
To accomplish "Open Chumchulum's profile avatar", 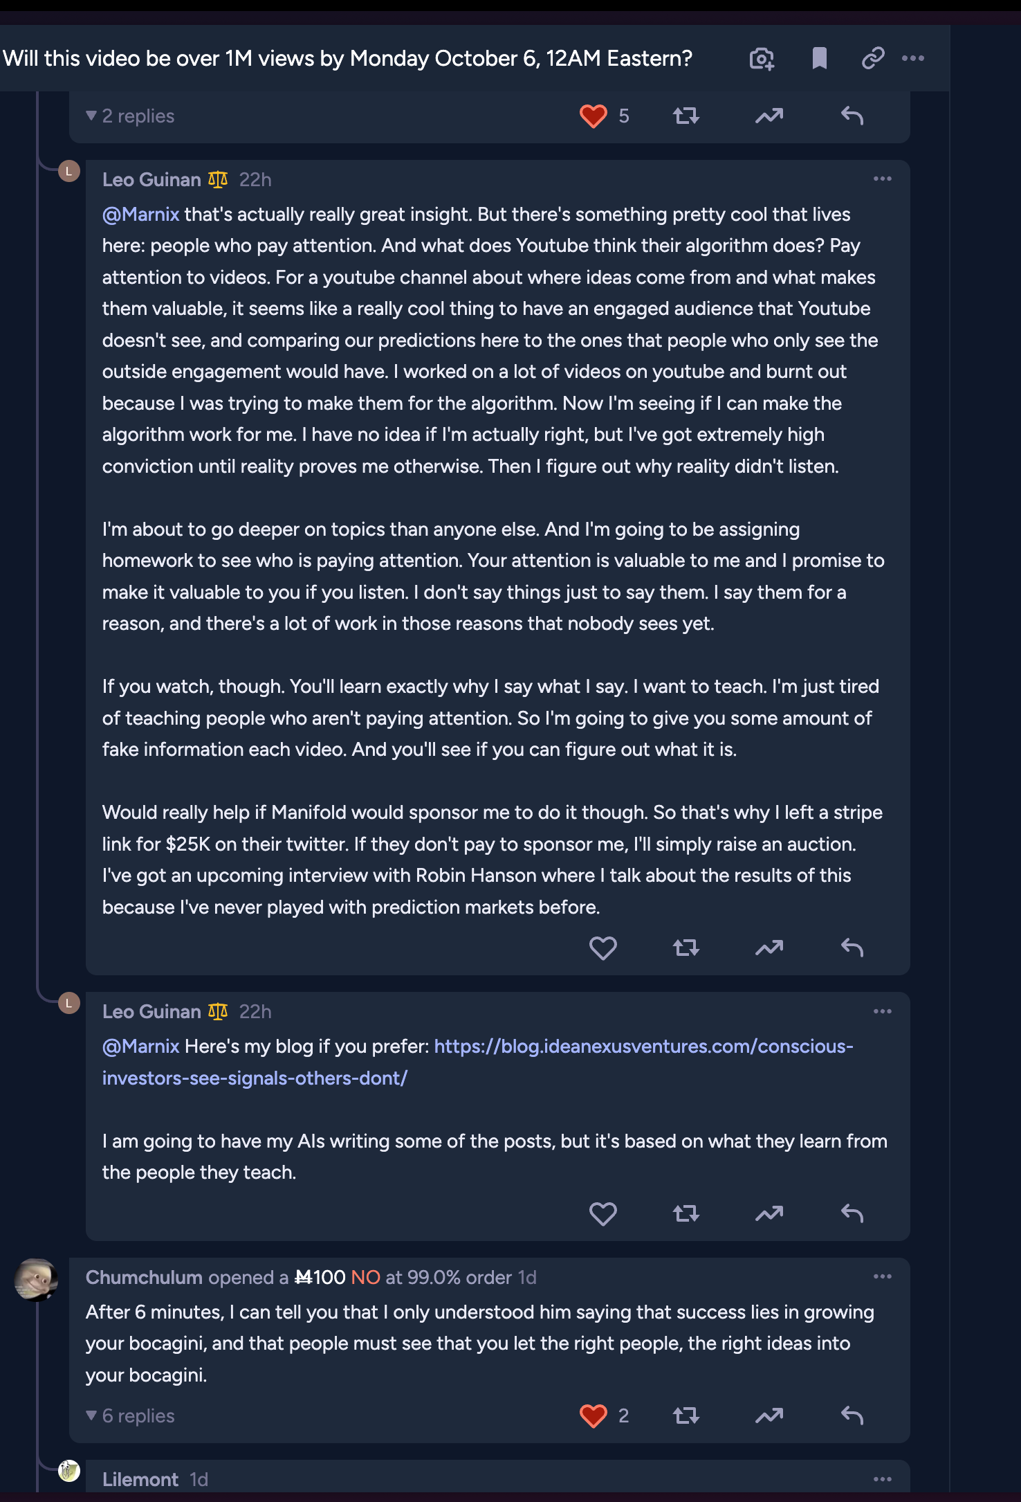I will pyautogui.click(x=36, y=1280).
